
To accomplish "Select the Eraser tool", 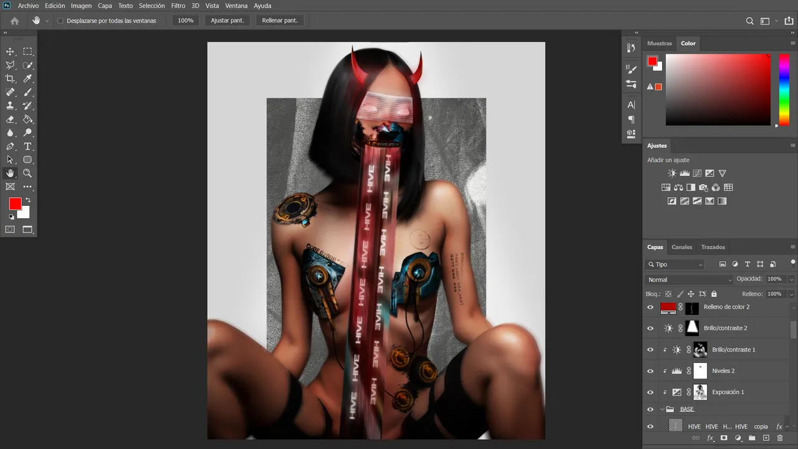I will (x=10, y=119).
